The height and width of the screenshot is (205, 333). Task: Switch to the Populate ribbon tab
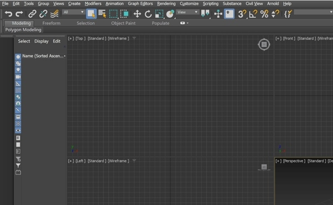click(160, 23)
